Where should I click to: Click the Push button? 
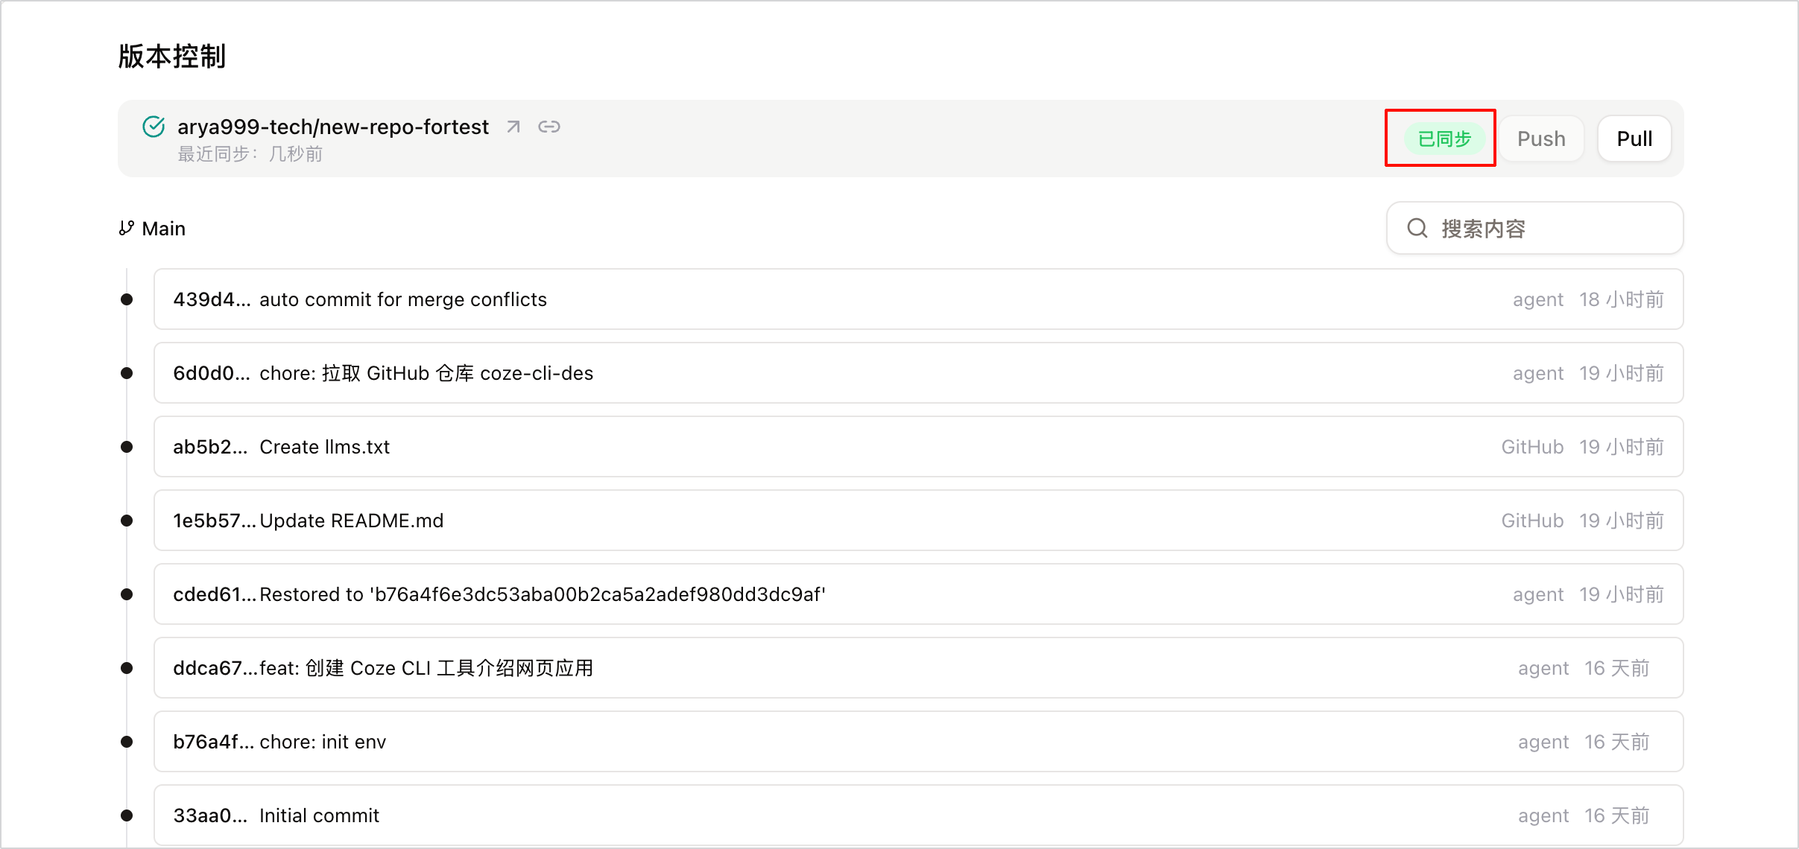point(1541,139)
